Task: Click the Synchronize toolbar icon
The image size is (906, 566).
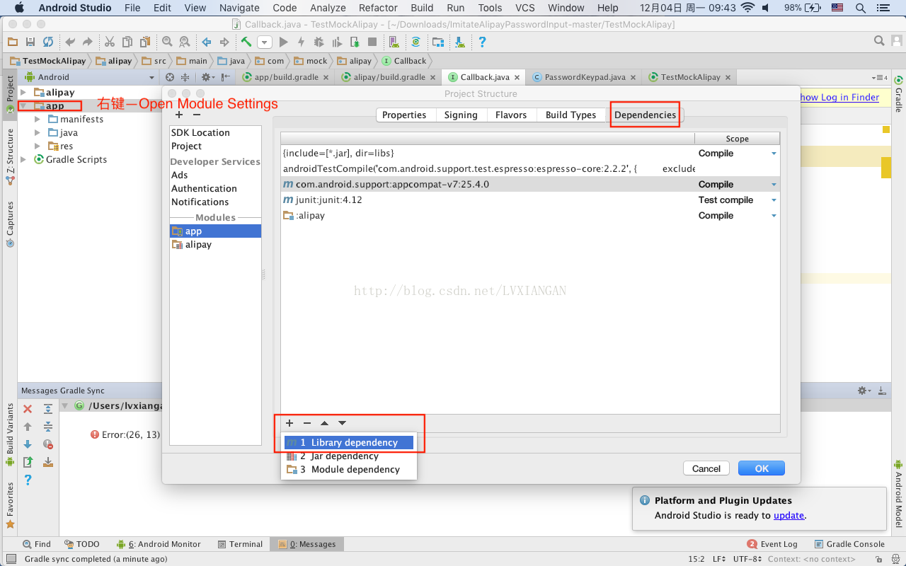Action: pyautogui.click(x=47, y=42)
